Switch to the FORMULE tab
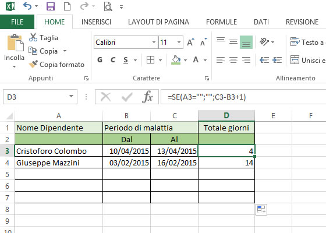The width and height of the screenshot is (326, 233). (x=221, y=22)
